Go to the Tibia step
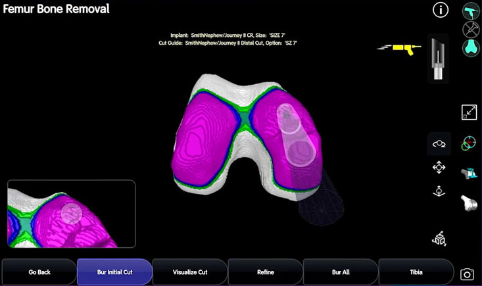The height and width of the screenshot is (286, 482). click(x=416, y=272)
